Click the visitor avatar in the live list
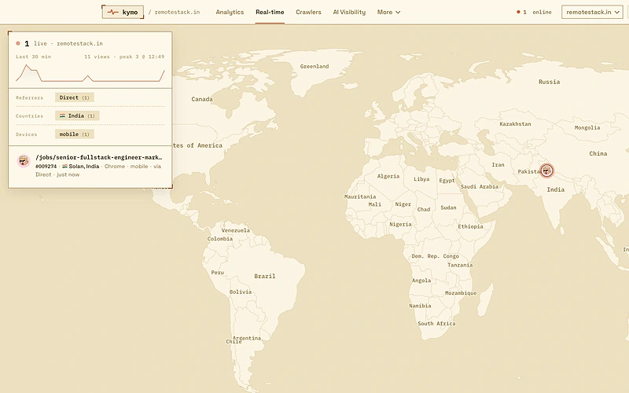Viewport: 629px width, 393px height. (x=24, y=161)
